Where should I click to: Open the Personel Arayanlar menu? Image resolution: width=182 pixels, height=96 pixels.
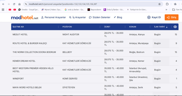[54, 17]
